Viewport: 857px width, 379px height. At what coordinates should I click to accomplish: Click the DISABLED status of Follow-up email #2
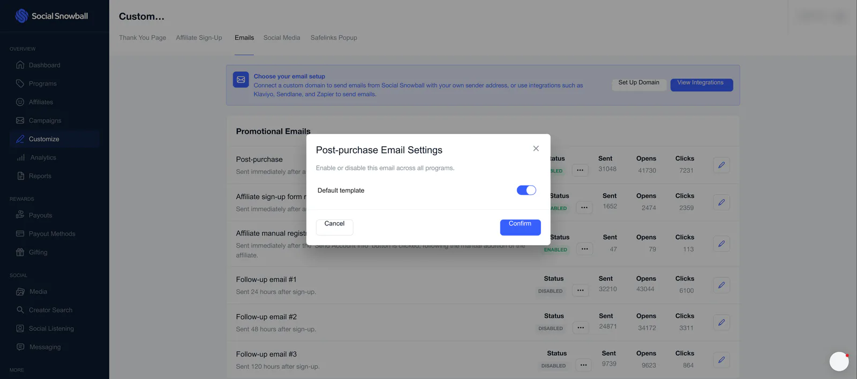pos(551,329)
